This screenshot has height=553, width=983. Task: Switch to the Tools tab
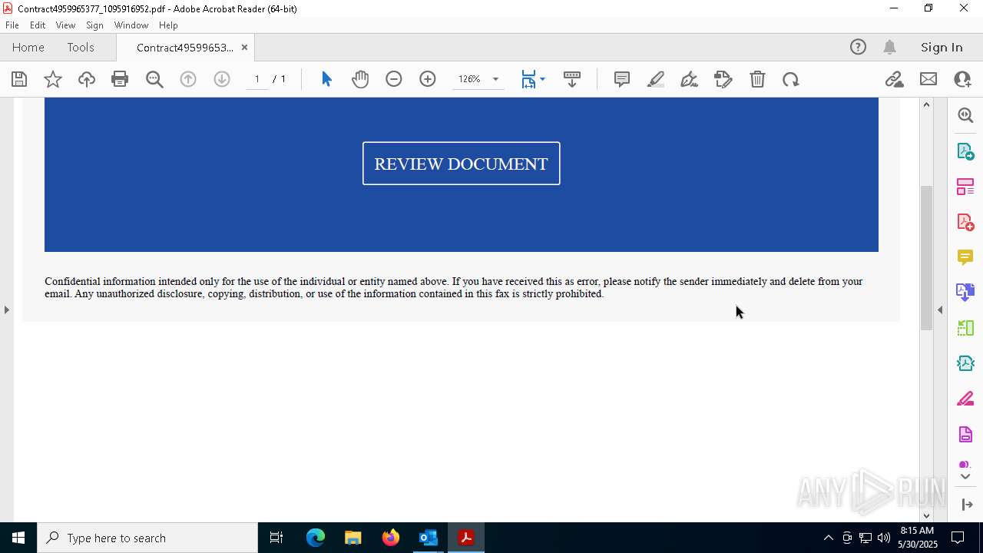81,47
